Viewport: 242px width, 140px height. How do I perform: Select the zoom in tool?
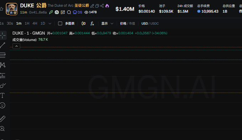2,129
